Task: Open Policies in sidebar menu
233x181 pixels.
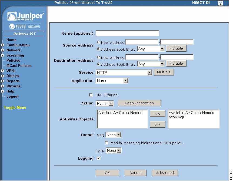Action: [x=13, y=60]
